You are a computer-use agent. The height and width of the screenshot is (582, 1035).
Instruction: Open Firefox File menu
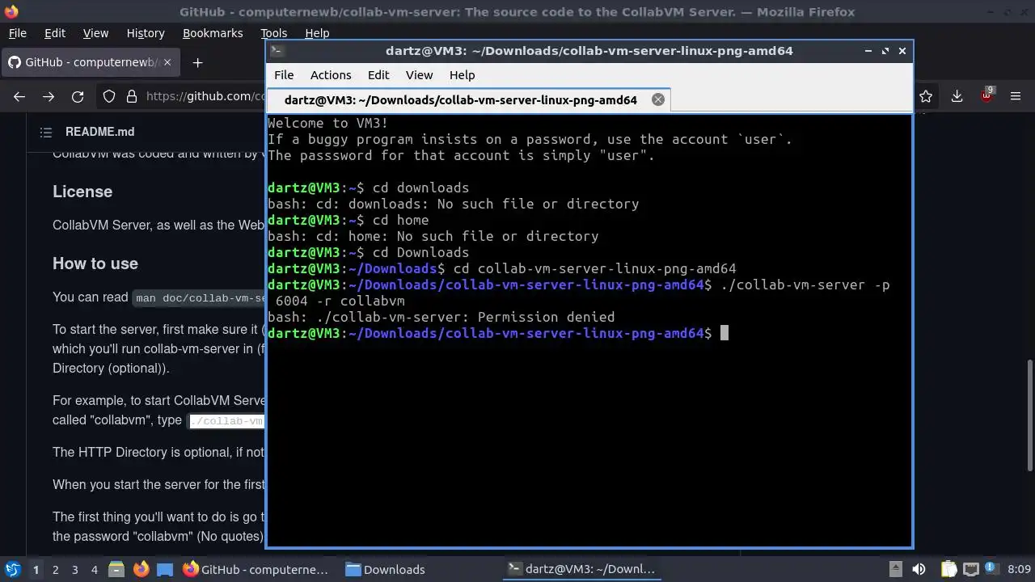17,33
